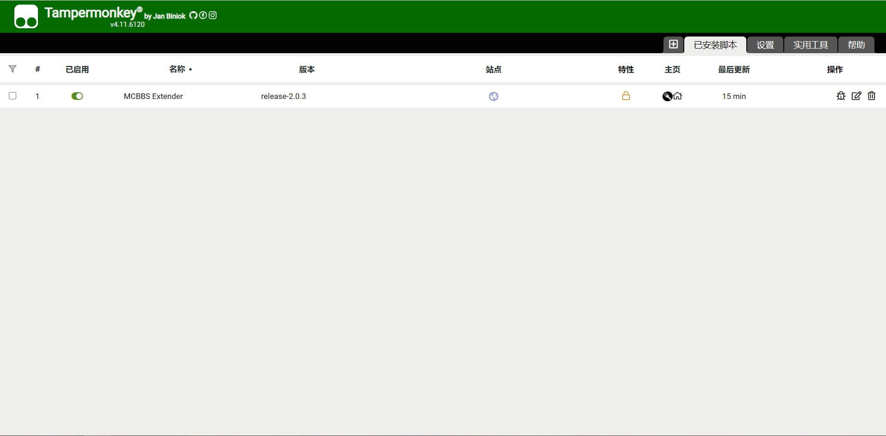This screenshot has height=436, width=886.
Task: Click the black round source icon under 主页
Action: tap(667, 96)
